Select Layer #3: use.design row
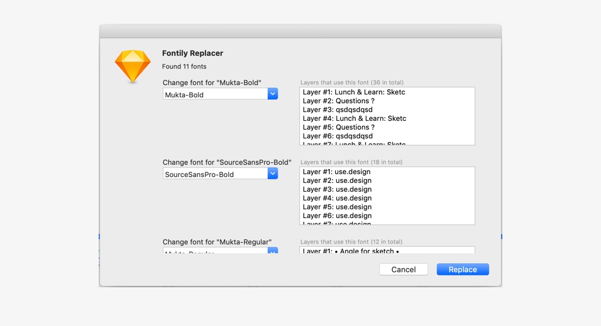This screenshot has width=601, height=326. tap(387, 189)
